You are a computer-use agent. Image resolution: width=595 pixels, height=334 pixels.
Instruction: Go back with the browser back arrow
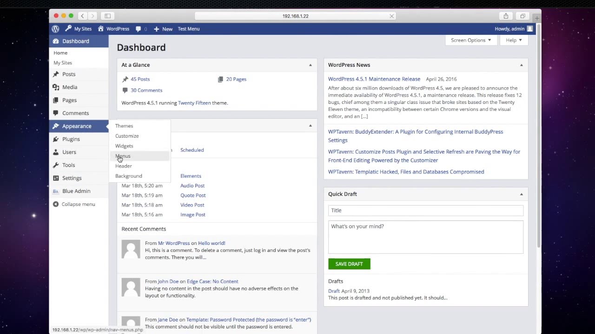[82, 16]
